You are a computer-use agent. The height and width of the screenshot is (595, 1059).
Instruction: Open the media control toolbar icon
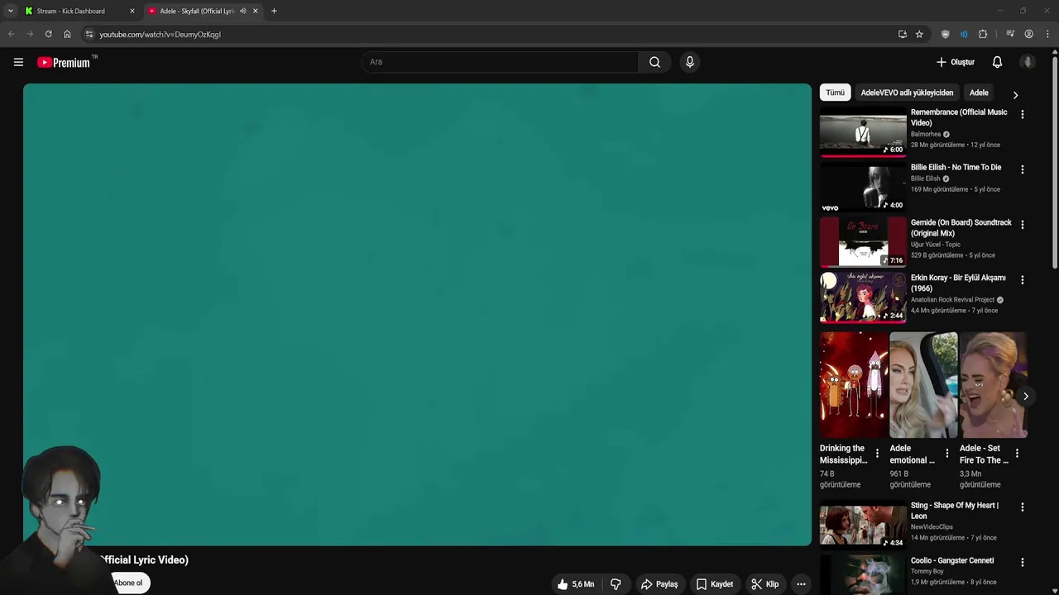1010,34
